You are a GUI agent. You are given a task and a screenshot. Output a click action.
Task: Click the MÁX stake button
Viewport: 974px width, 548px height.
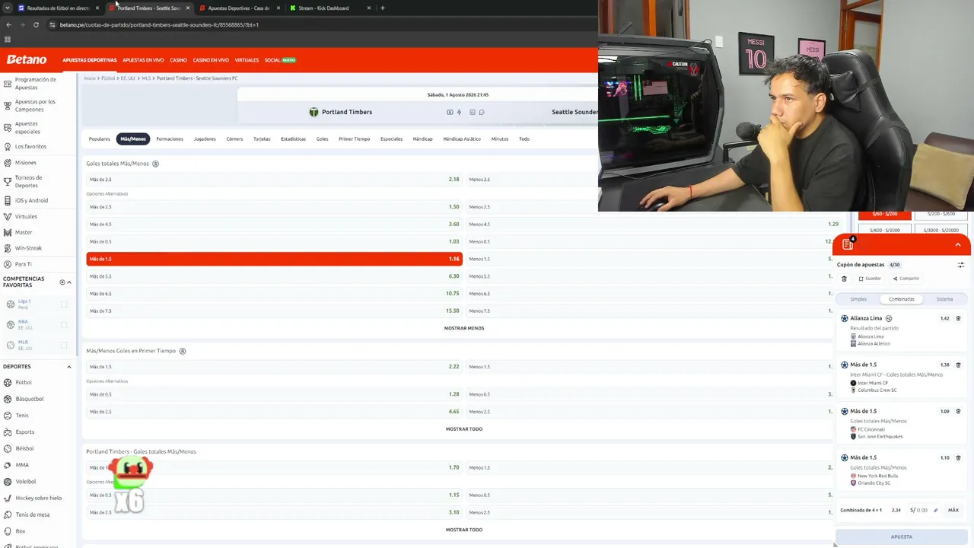tap(953, 510)
